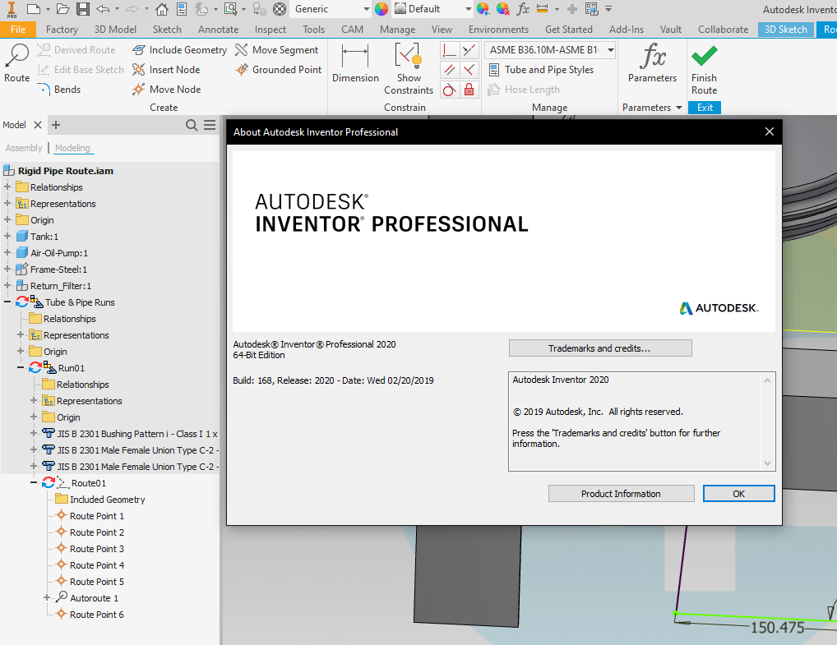Switch to the Annotate ribbon tab
The height and width of the screenshot is (645, 837).
tap(218, 29)
